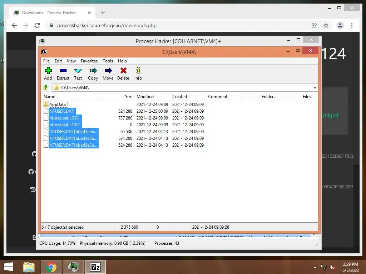Click the muted volume tray icon
The image size is (366, 274).
(x=332, y=267)
